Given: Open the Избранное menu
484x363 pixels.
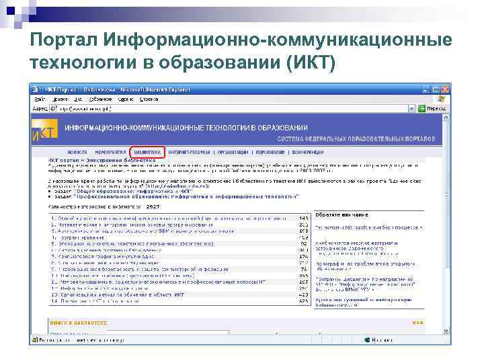Looking at the screenshot, I should point(100,99).
